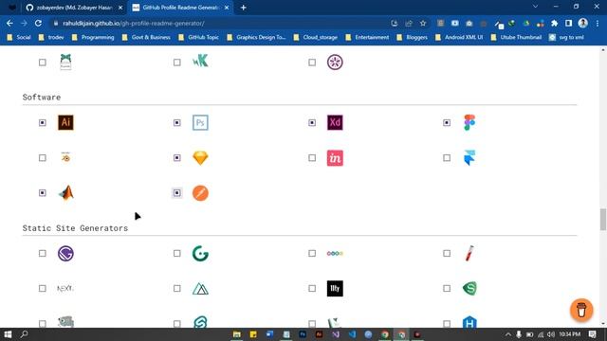
Task: Bookmark this page with the star
Action: pos(423,23)
